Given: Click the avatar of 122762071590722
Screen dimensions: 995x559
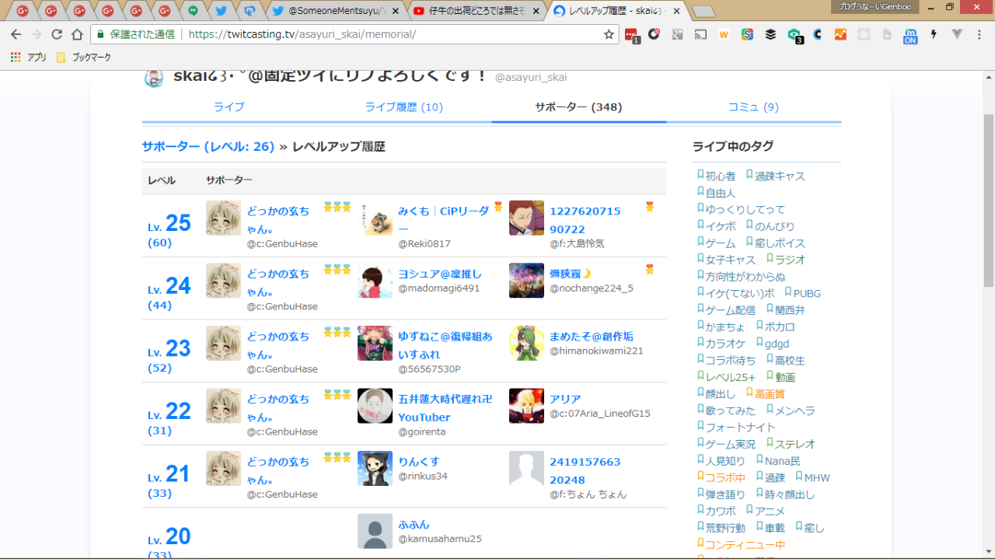Looking at the screenshot, I should pos(526,218).
